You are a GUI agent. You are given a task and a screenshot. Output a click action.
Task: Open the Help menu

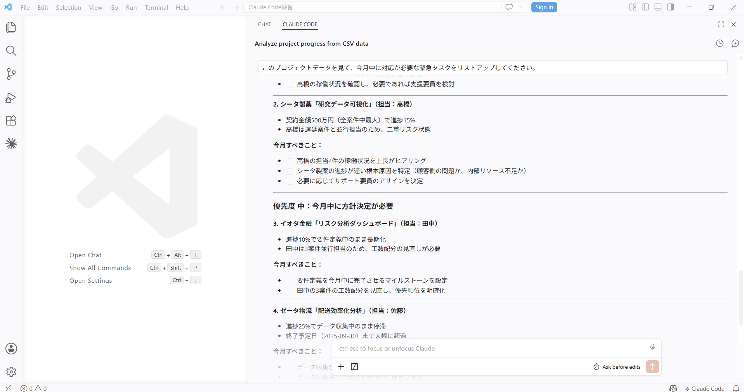tap(182, 7)
